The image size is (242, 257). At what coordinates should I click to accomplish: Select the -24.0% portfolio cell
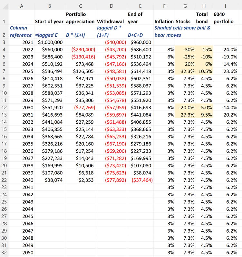225,49
